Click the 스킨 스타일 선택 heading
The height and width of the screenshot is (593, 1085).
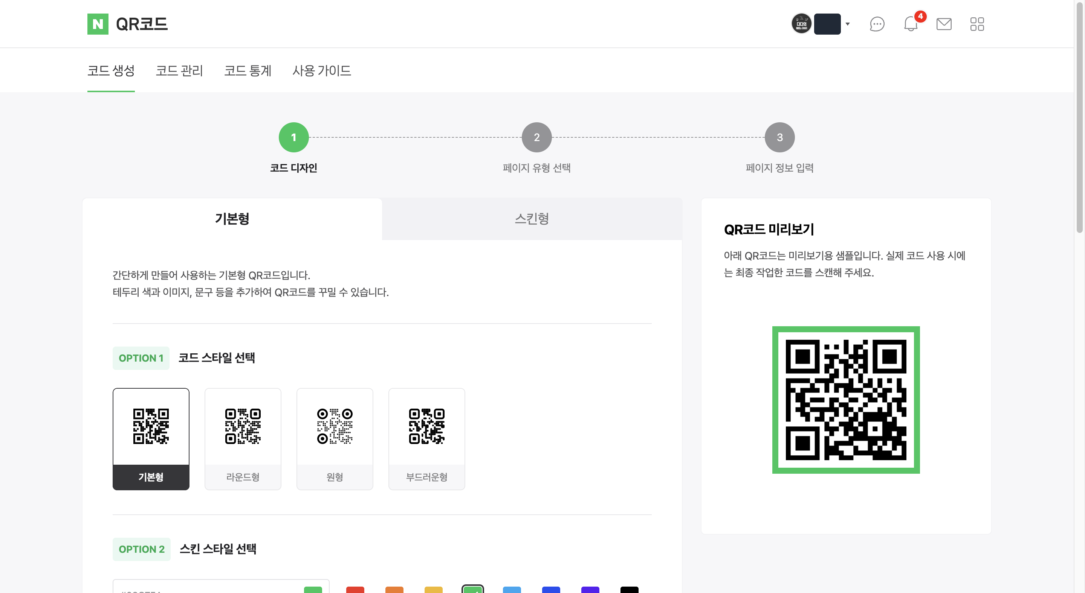tap(218, 549)
